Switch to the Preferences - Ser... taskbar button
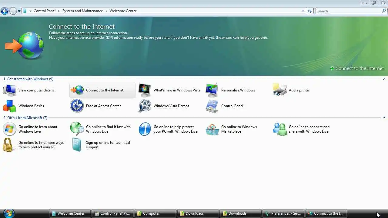Viewport: 388px width, 218px height. (x=284, y=213)
